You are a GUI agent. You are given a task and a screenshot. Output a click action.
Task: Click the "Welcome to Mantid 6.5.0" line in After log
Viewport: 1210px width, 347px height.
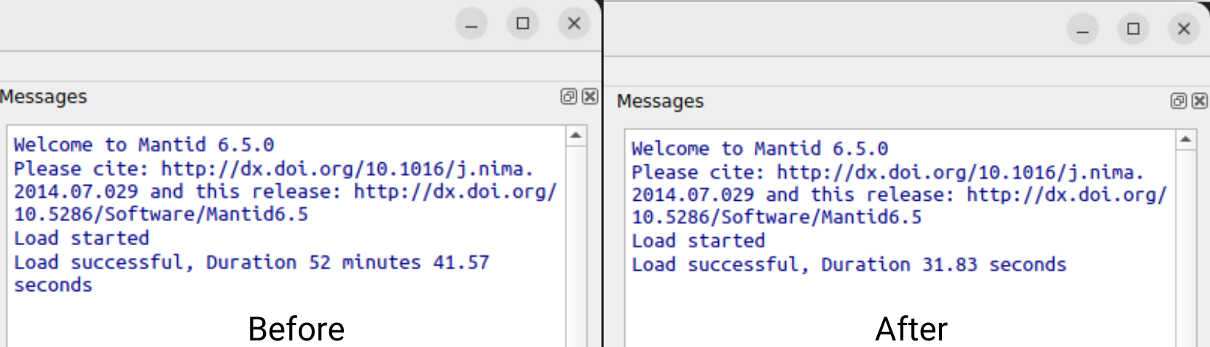point(760,149)
